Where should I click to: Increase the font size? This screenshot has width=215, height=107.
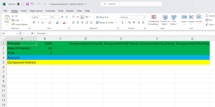[x=62, y=17]
